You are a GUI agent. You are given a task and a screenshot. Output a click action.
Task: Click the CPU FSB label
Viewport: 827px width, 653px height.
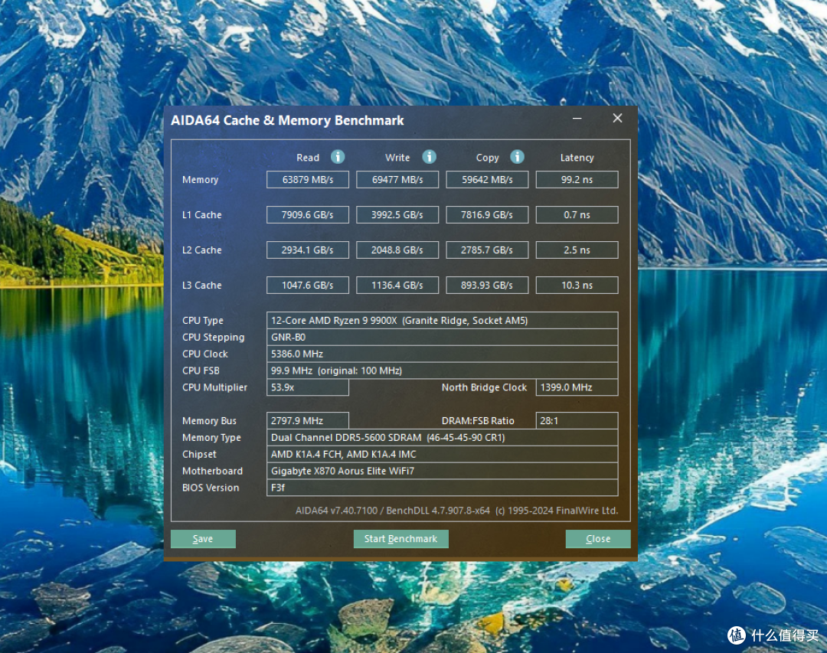pos(201,371)
